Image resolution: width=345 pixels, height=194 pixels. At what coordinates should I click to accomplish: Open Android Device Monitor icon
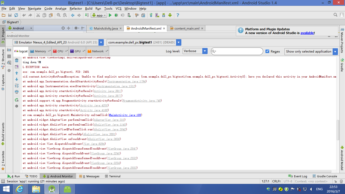[x=170, y=15]
